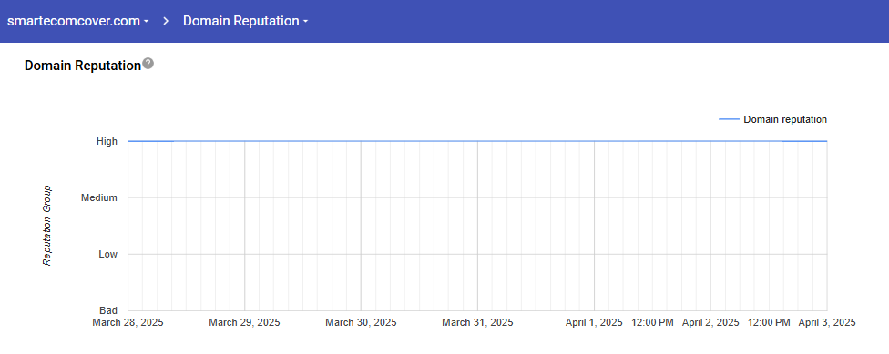
Task: Select the March 28, 2025 date label
Action: [128, 322]
